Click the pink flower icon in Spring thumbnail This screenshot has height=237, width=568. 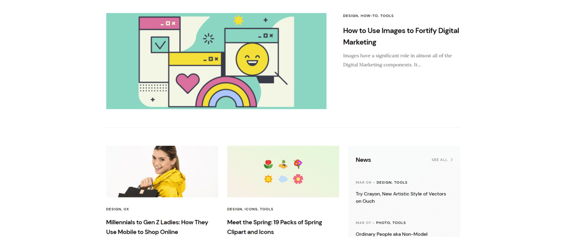point(298,179)
